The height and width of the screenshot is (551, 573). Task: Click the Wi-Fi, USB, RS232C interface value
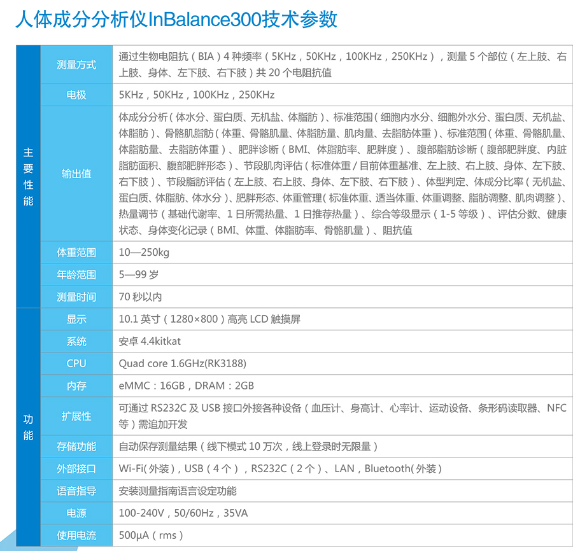pyautogui.click(x=281, y=468)
